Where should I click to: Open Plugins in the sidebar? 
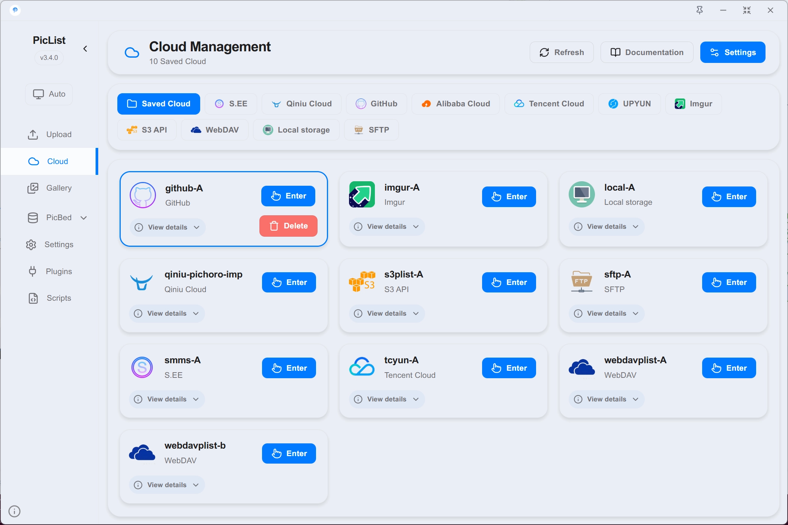click(x=49, y=271)
